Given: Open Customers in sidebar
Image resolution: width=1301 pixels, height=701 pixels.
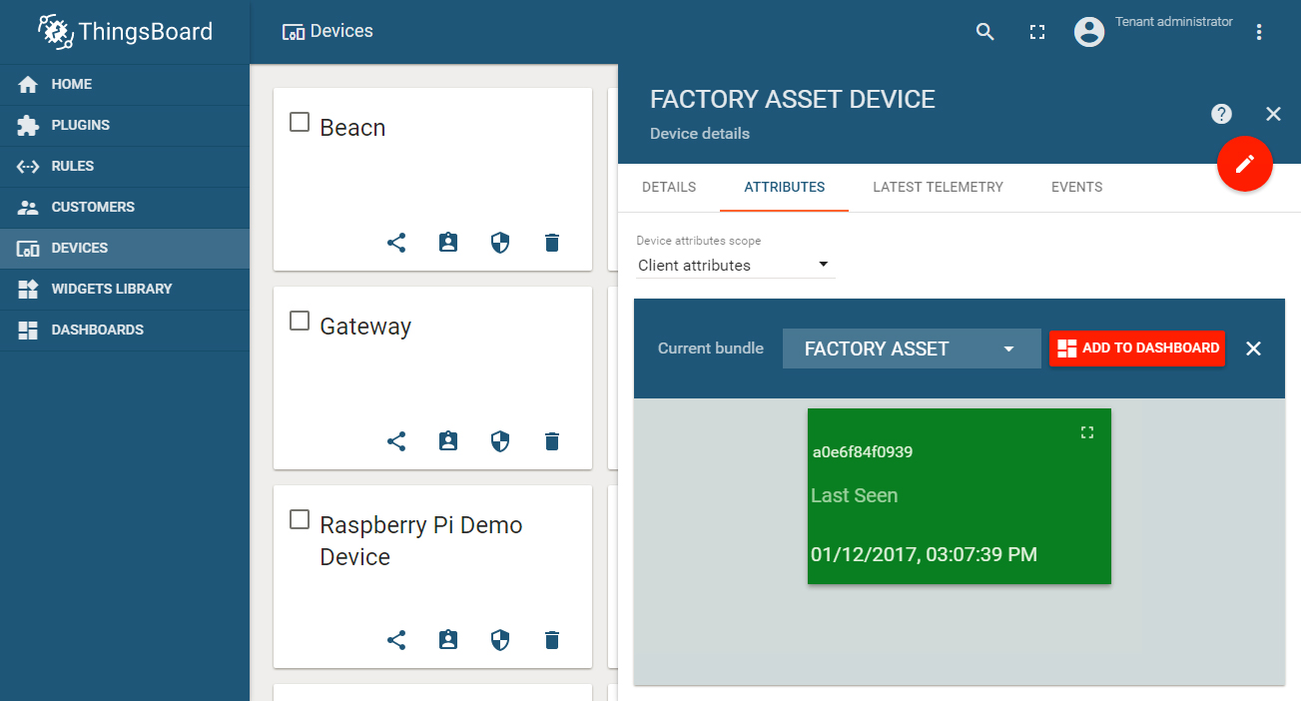Looking at the screenshot, I should pyautogui.click(x=125, y=208).
